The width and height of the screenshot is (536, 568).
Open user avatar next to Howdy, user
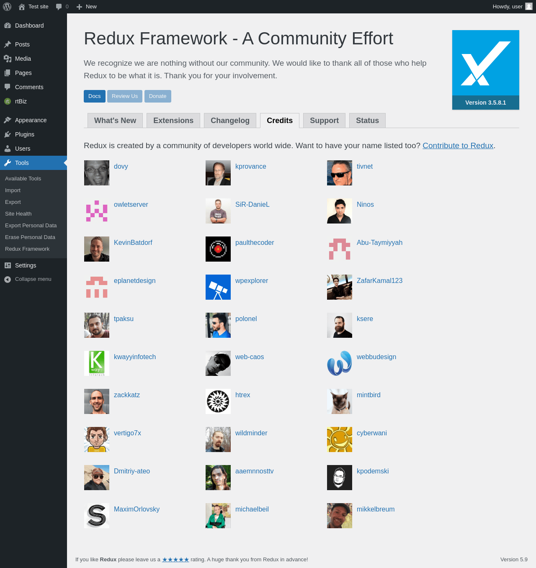pyautogui.click(x=529, y=7)
